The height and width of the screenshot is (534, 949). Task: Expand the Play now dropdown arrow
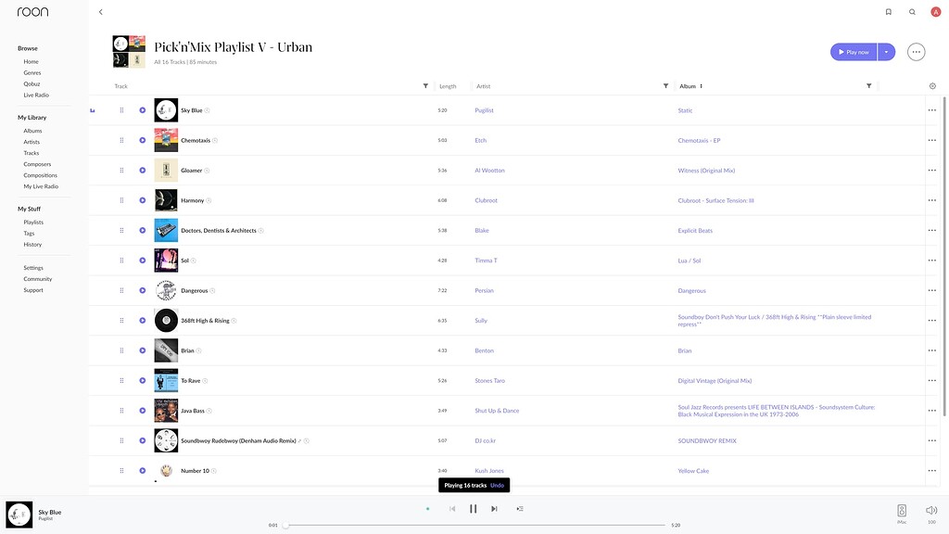pos(887,52)
